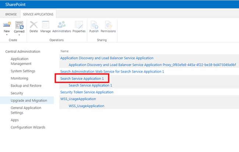239x152 pixels.
Task: Click the Publish ribbon icon
Action: pyautogui.click(x=94, y=25)
